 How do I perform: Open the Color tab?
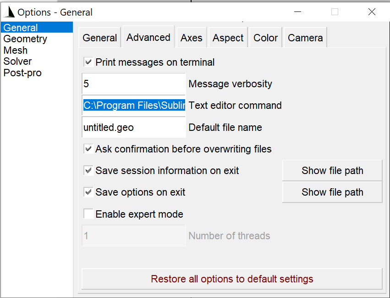coord(265,38)
